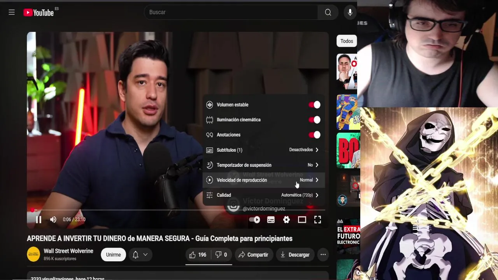This screenshot has width=498, height=280.
Task: Open the YouTube hamburger guide menu
Action: (12, 12)
